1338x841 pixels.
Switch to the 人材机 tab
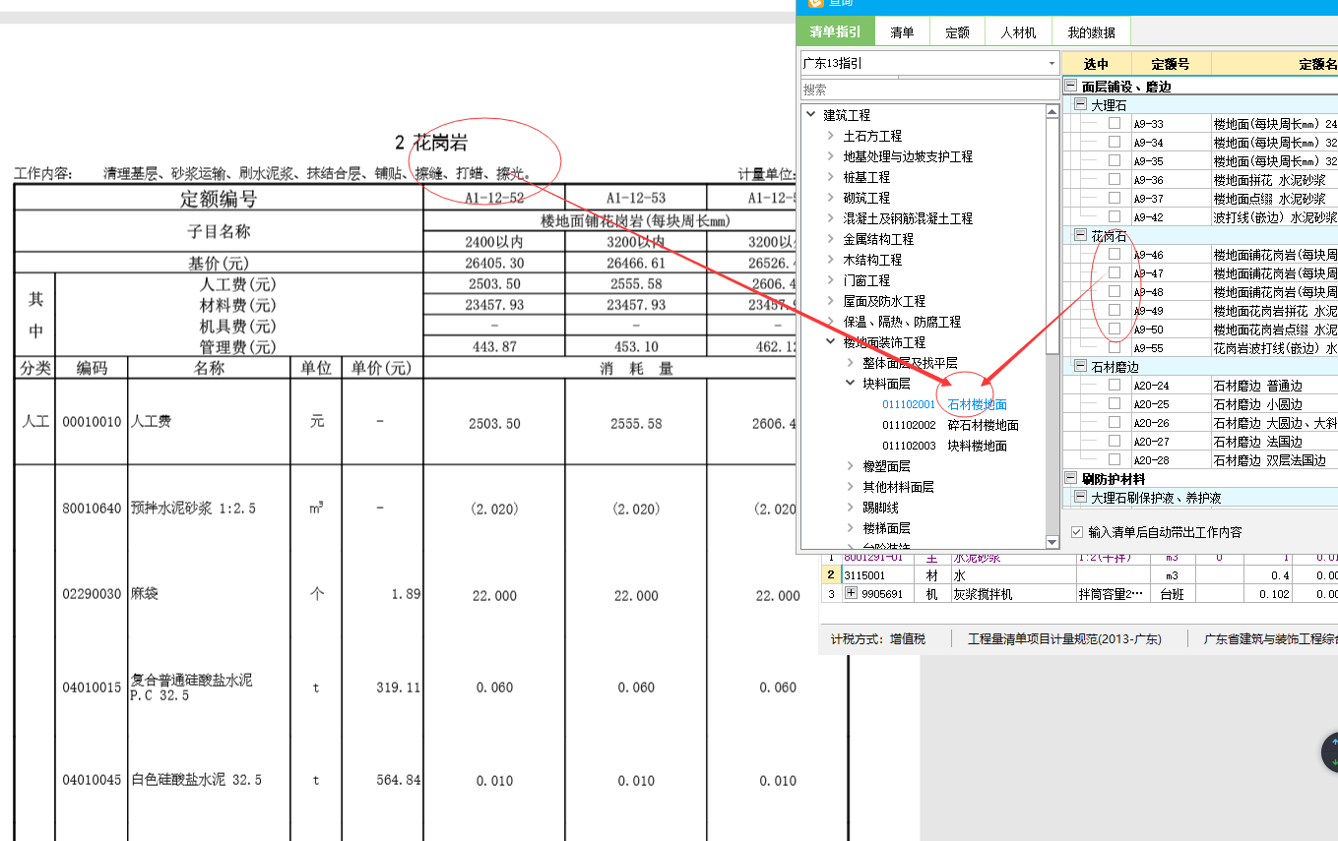[x=1018, y=32]
